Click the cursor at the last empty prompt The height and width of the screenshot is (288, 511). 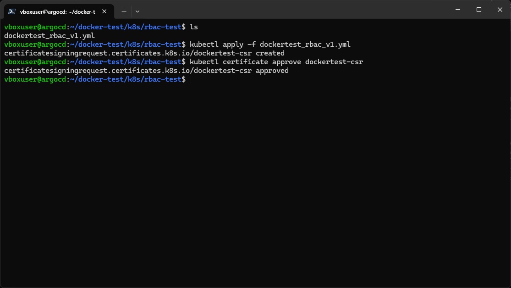tap(190, 79)
